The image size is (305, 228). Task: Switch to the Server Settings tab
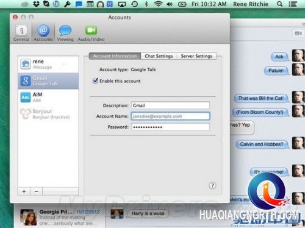coord(196,56)
